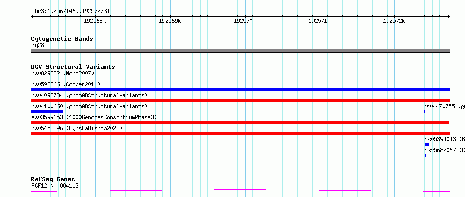This screenshot has width=465, height=197.
Task: Click the tiny blue nsv4470755 marker
Action: [424, 111]
